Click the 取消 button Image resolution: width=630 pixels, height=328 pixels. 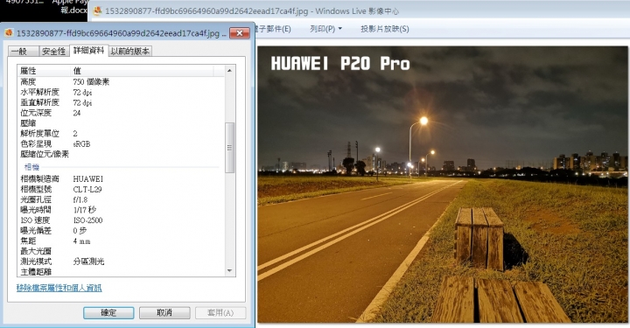point(164,313)
